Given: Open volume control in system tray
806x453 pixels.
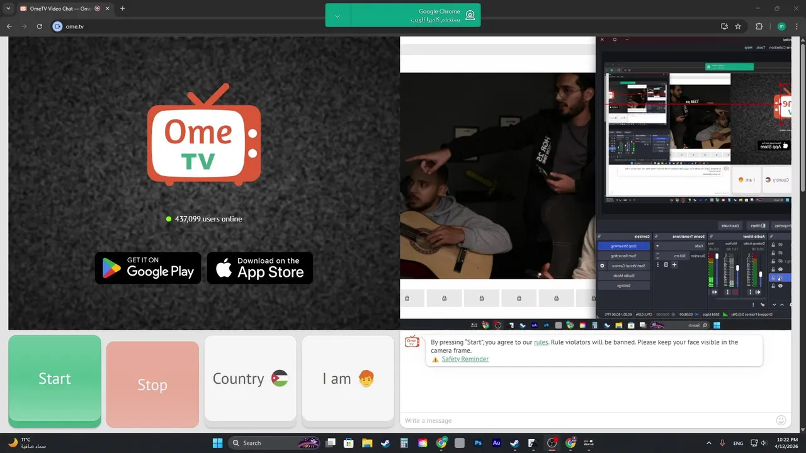Looking at the screenshot, I should [x=764, y=443].
